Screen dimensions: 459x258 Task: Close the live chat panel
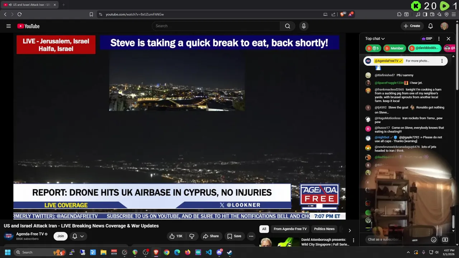(x=448, y=39)
